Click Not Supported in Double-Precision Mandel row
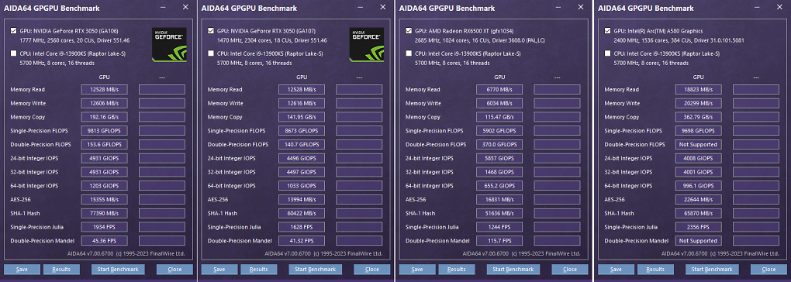Image resolution: width=791 pixels, height=282 pixels. point(698,241)
